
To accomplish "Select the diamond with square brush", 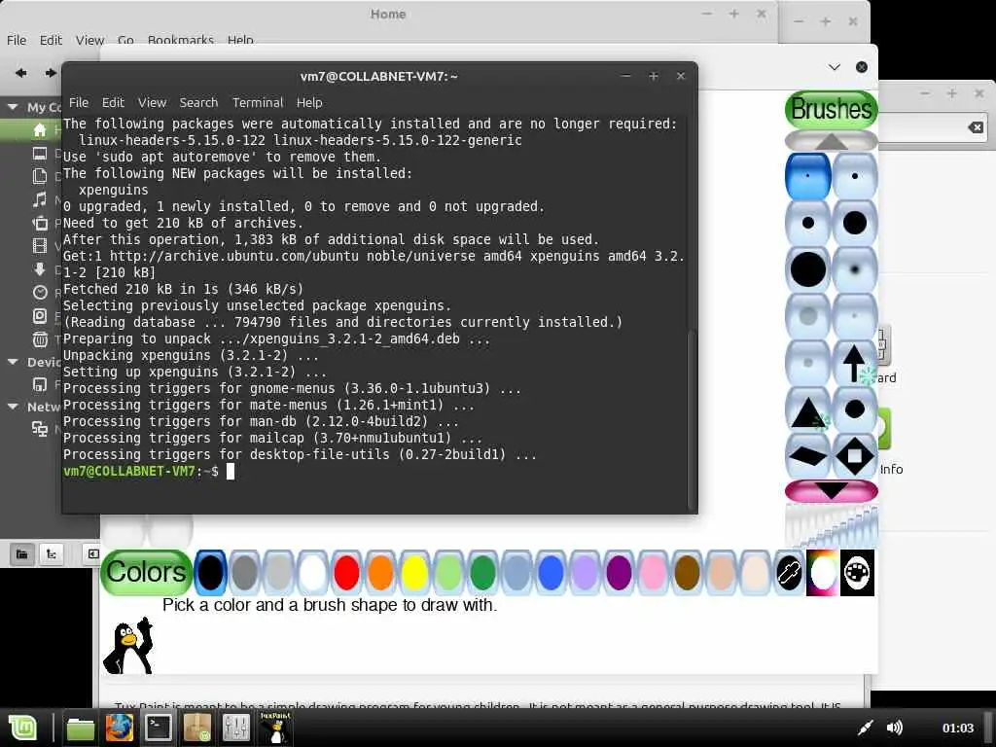I will 854,455.
